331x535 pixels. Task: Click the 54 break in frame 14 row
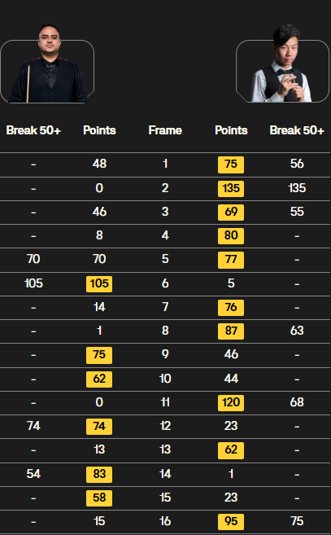[33, 474]
